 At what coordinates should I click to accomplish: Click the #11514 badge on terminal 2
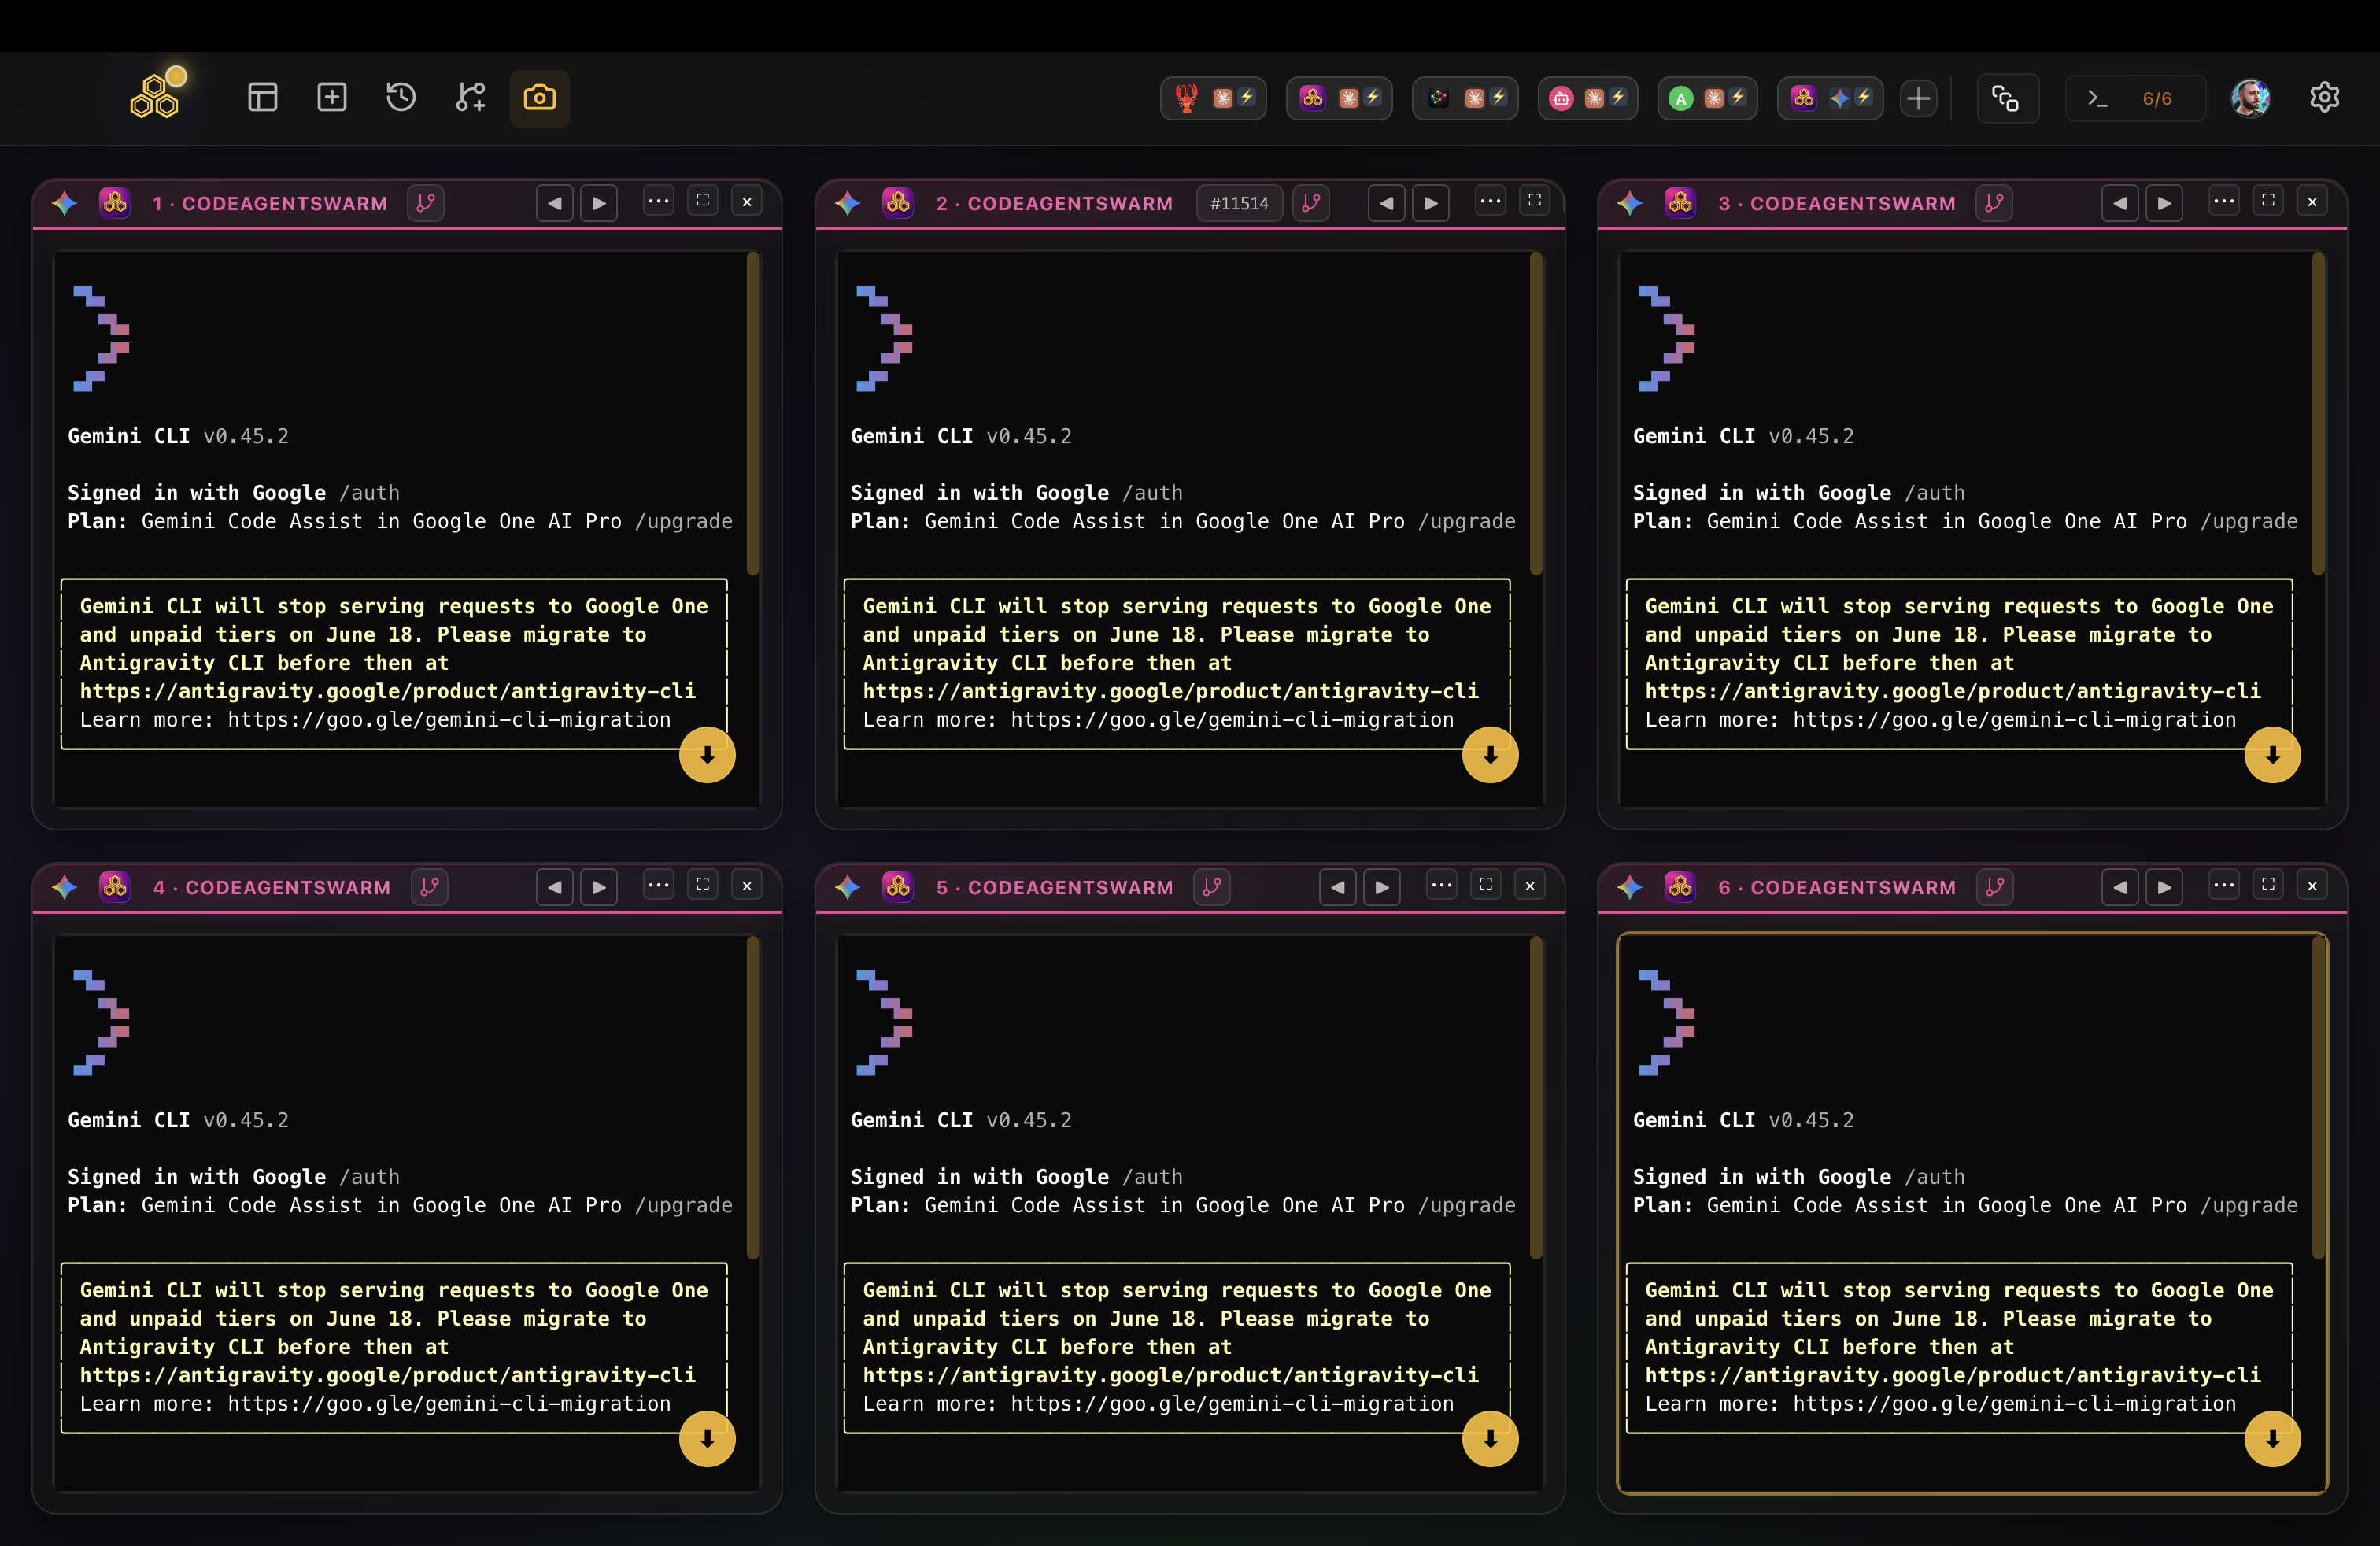[1239, 203]
